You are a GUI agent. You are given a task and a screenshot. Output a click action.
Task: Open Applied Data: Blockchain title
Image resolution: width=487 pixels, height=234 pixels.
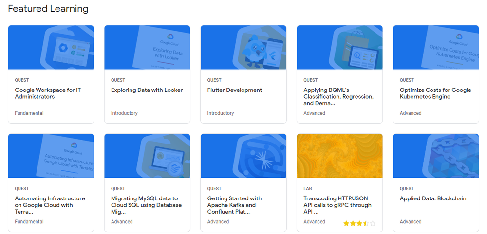point(433,198)
